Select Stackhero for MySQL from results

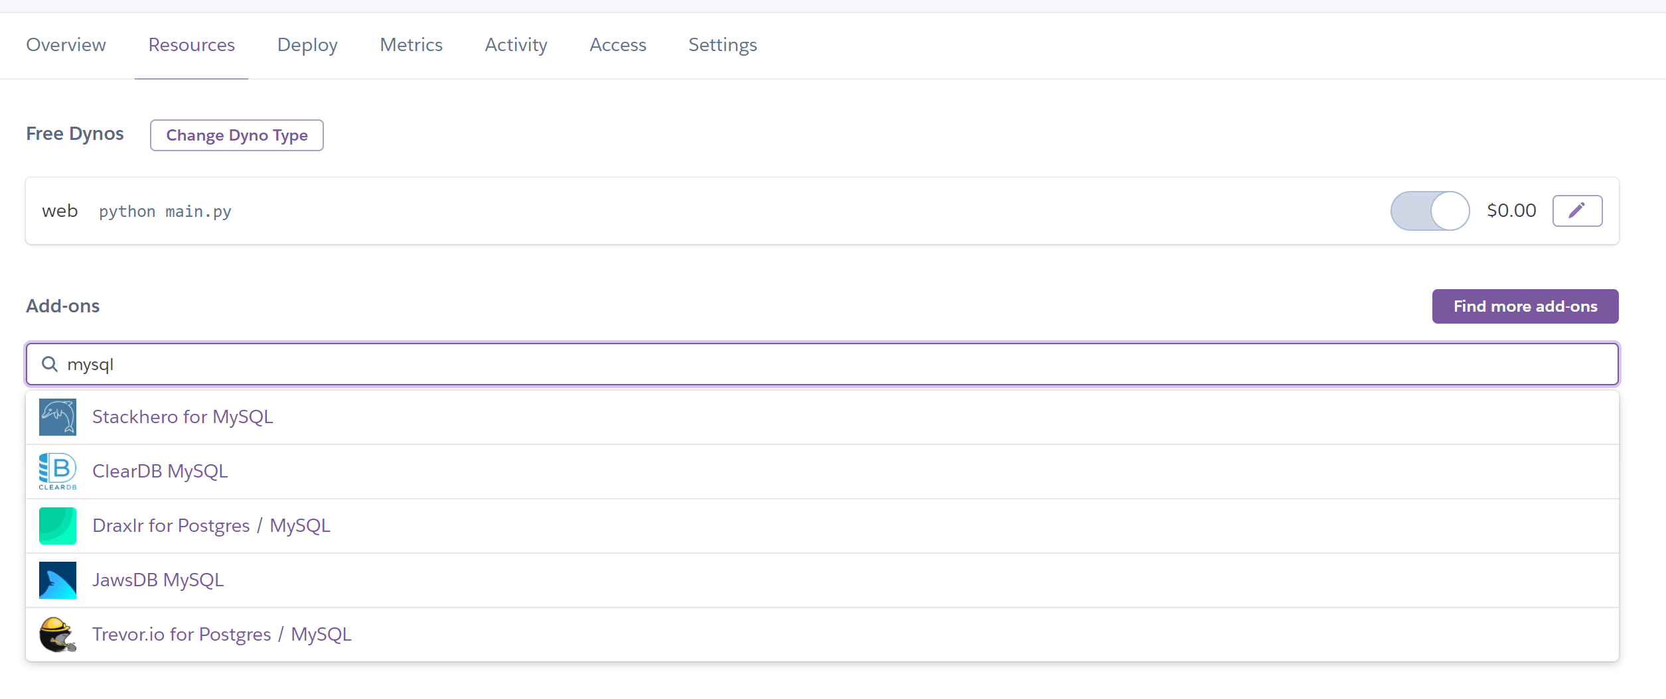[x=183, y=417]
